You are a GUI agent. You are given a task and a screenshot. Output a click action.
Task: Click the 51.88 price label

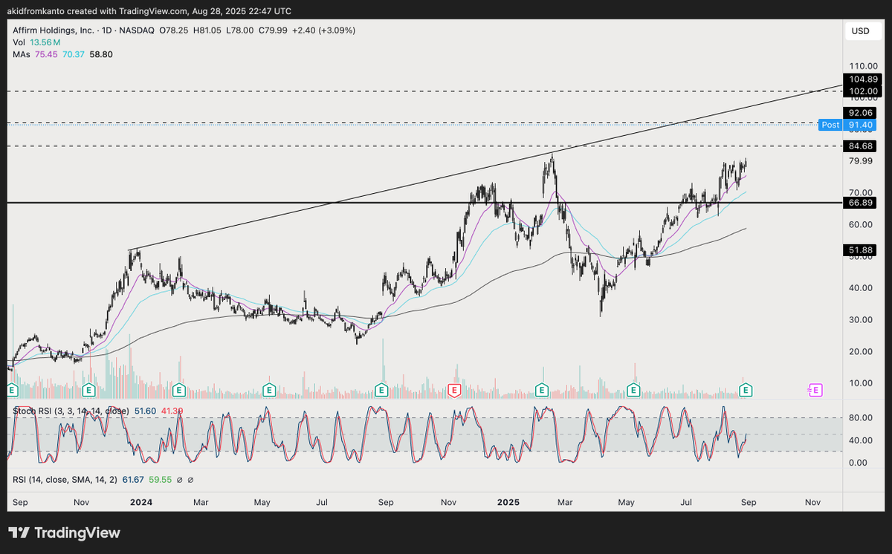(860, 250)
